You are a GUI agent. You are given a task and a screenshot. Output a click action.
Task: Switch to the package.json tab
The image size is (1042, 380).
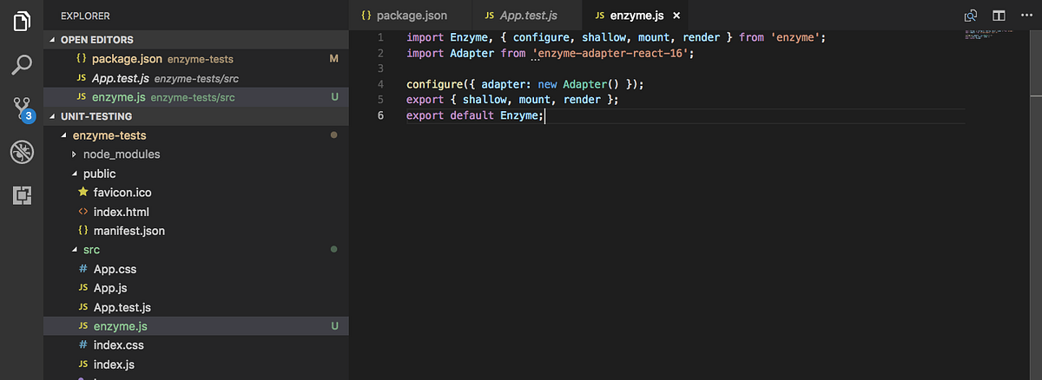tap(410, 16)
